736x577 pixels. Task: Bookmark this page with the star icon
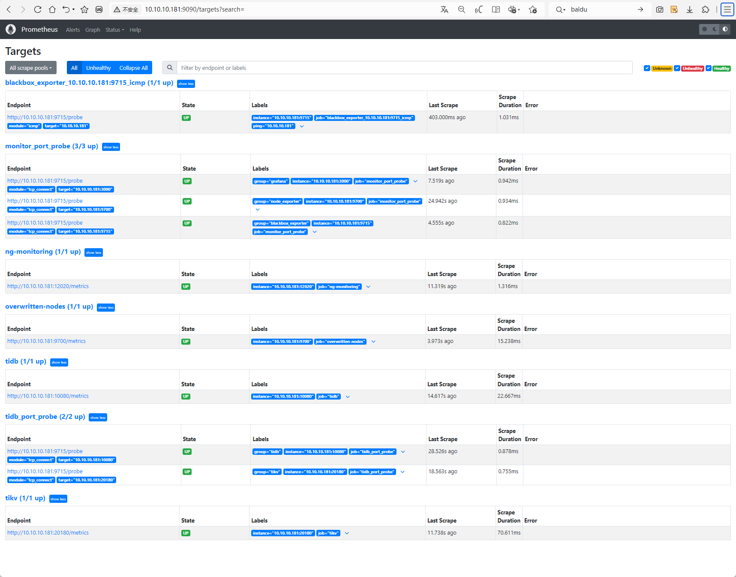[84, 9]
